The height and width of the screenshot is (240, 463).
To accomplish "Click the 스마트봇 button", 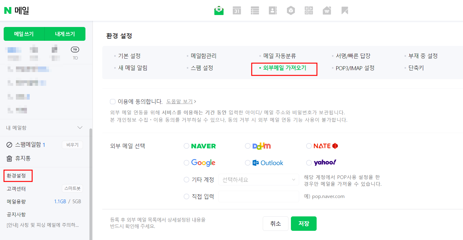I will click(72, 189).
